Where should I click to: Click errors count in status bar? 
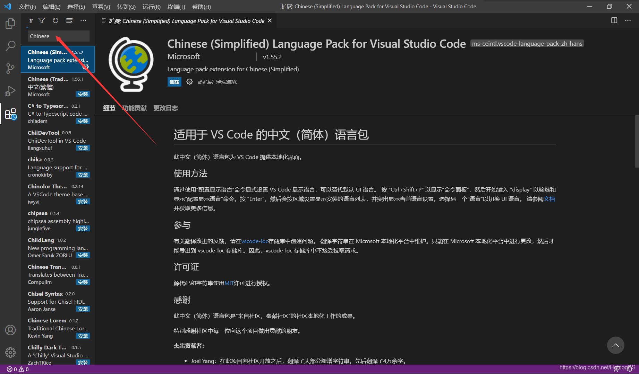click(12, 369)
